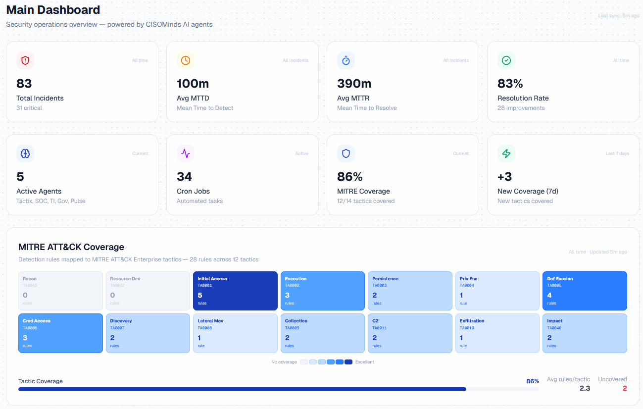The width and height of the screenshot is (643, 409).
Task: Click the red Uncovered count value
Action: pyautogui.click(x=624, y=388)
